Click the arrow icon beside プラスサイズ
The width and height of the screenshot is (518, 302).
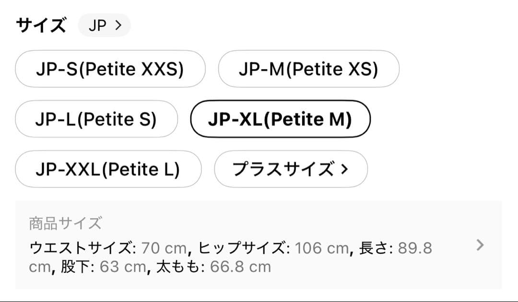click(343, 169)
